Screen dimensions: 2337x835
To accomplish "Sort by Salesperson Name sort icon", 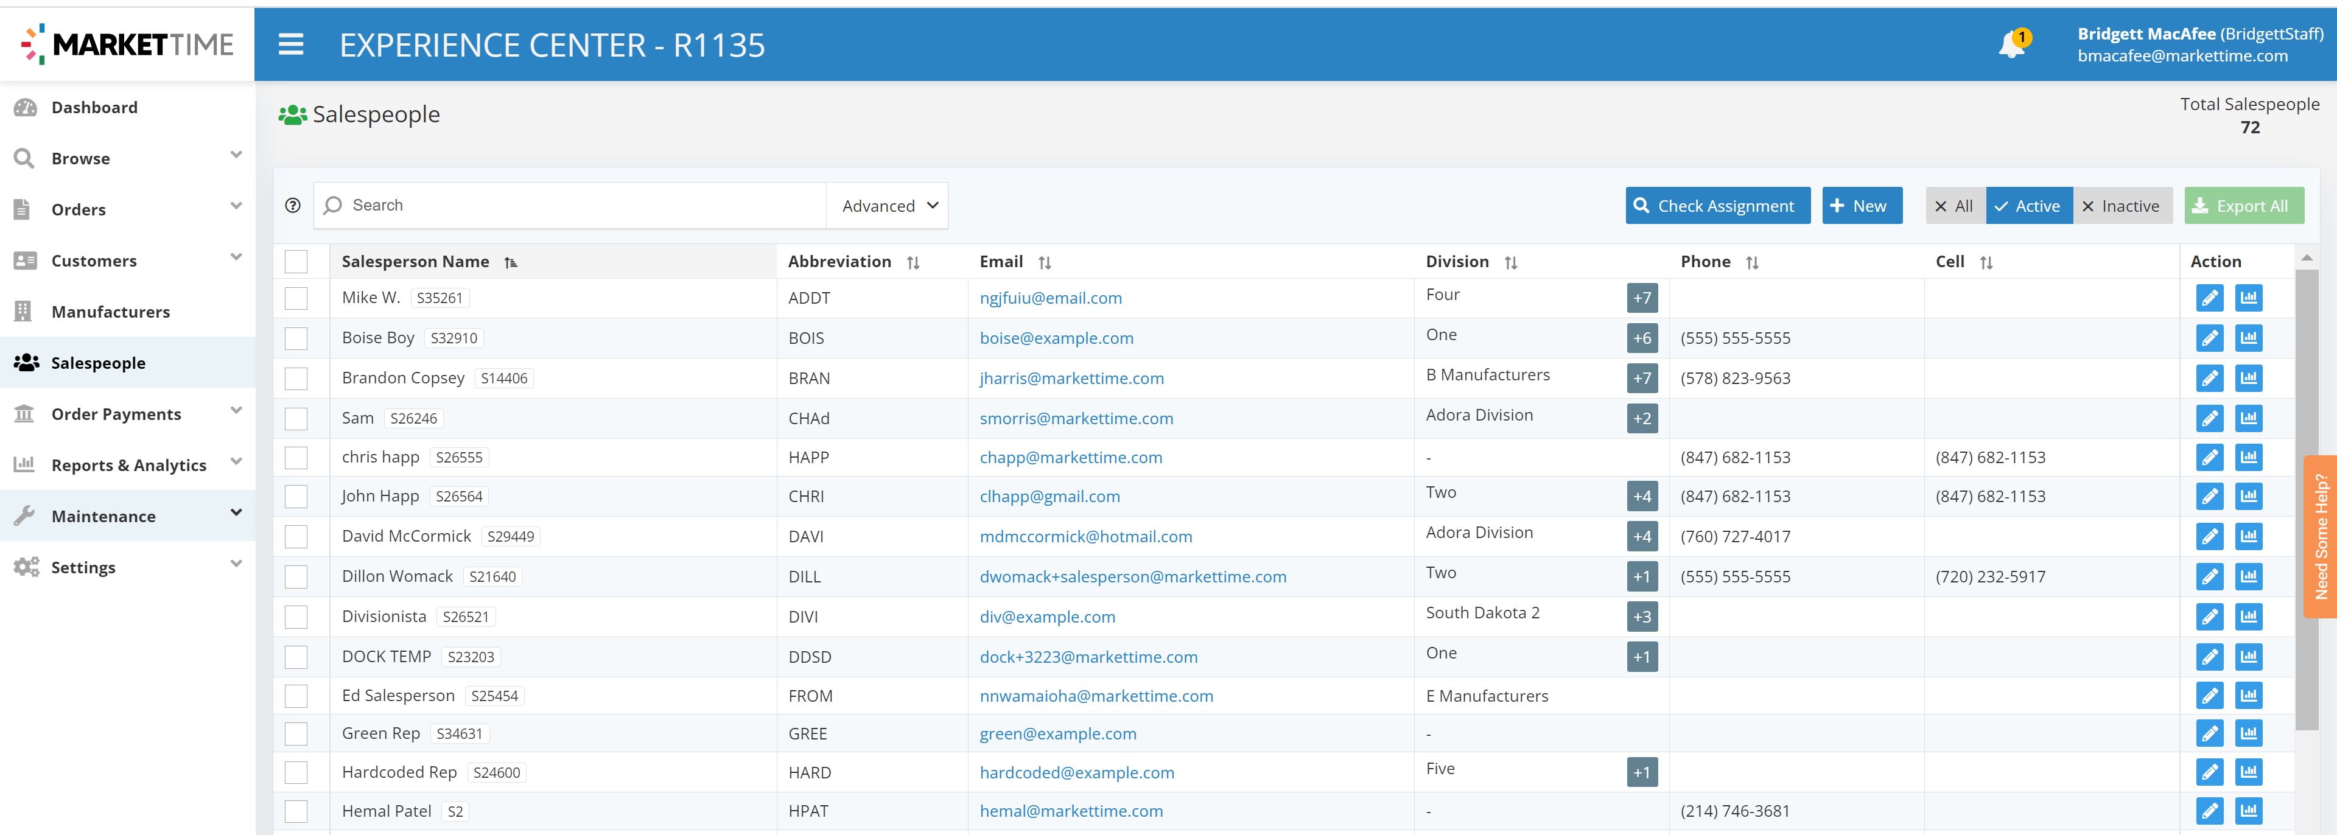I will tap(511, 262).
